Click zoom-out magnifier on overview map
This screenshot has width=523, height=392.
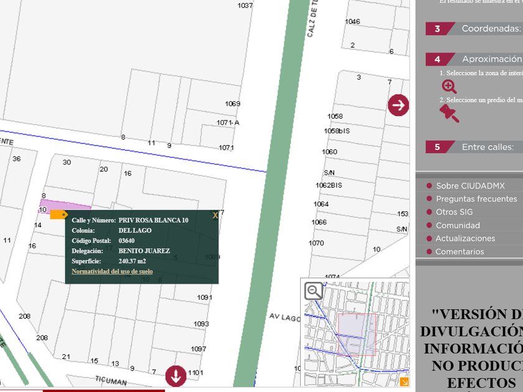(314, 290)
